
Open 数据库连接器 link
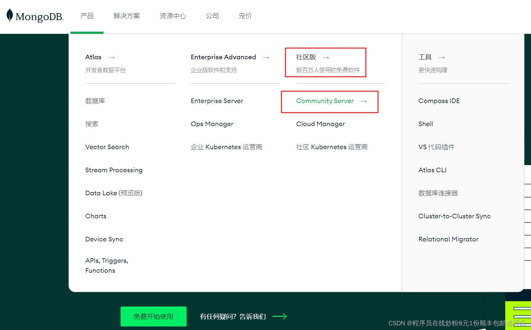click(x=438, y=193)
